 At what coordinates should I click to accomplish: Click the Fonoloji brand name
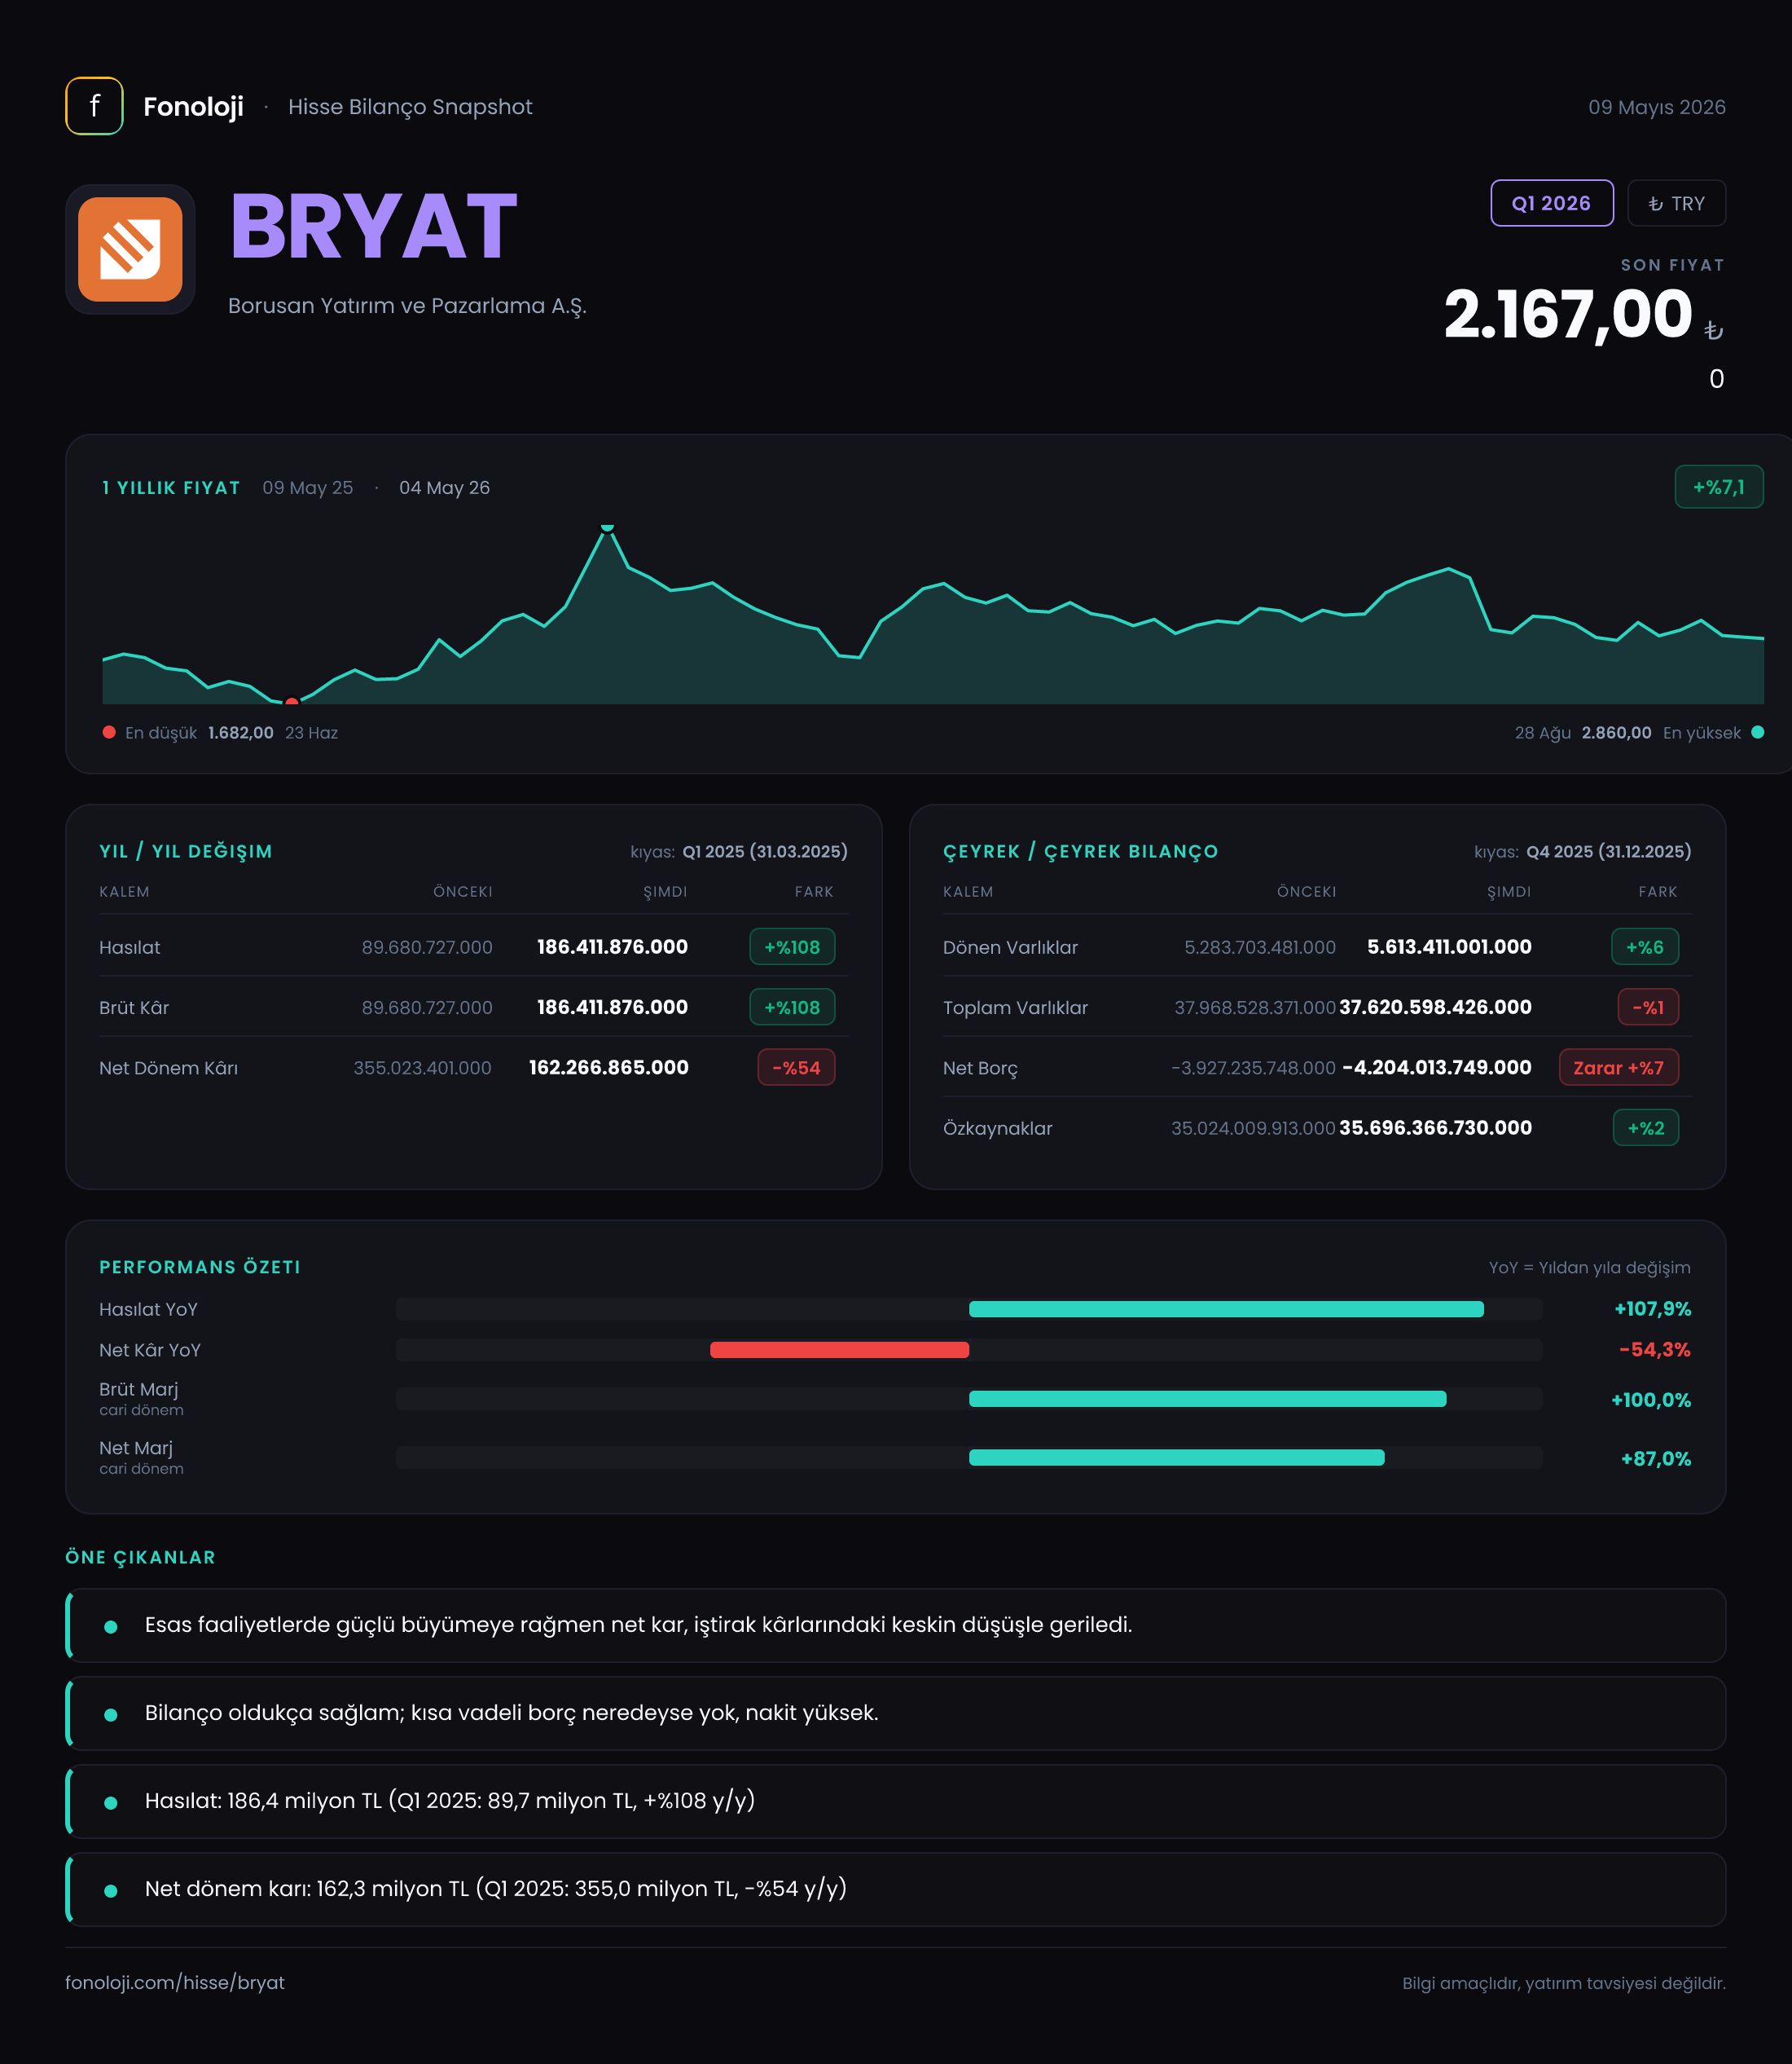tap(193, 106)
